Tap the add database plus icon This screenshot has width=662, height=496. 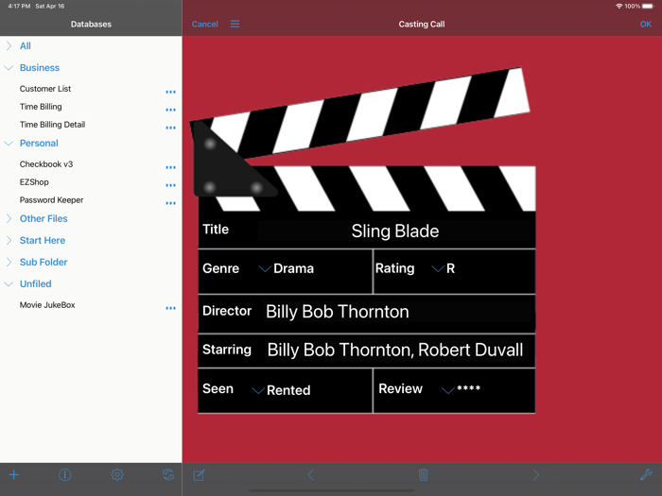(x=14, y=475)
